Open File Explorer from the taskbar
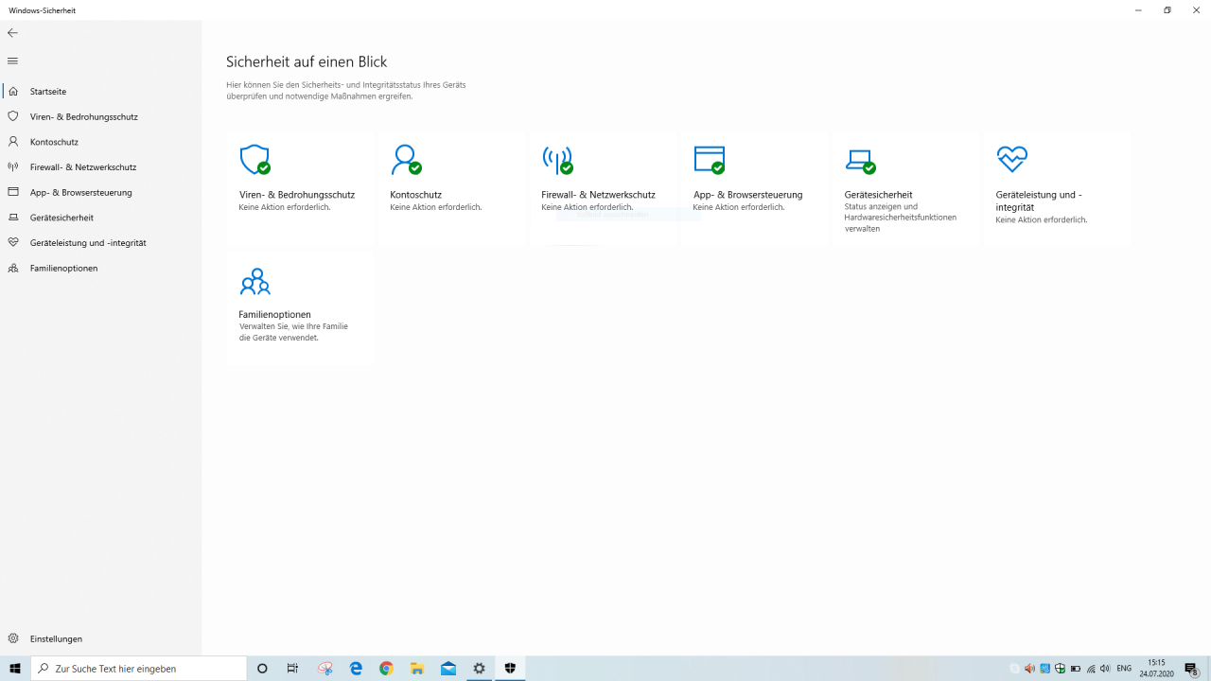 click(x=417, y=669)
